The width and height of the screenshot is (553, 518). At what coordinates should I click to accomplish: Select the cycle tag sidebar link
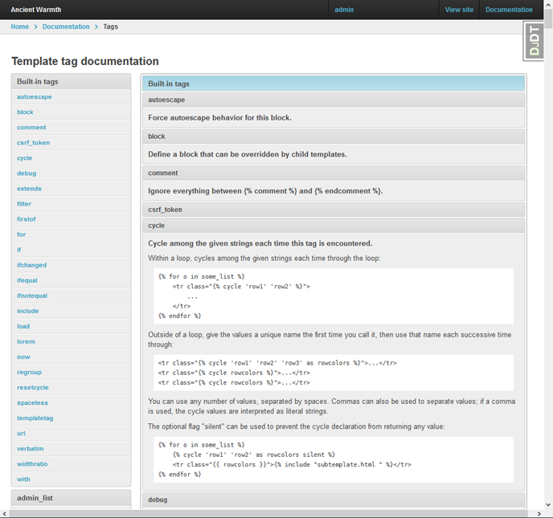click(x=24, y=158)
